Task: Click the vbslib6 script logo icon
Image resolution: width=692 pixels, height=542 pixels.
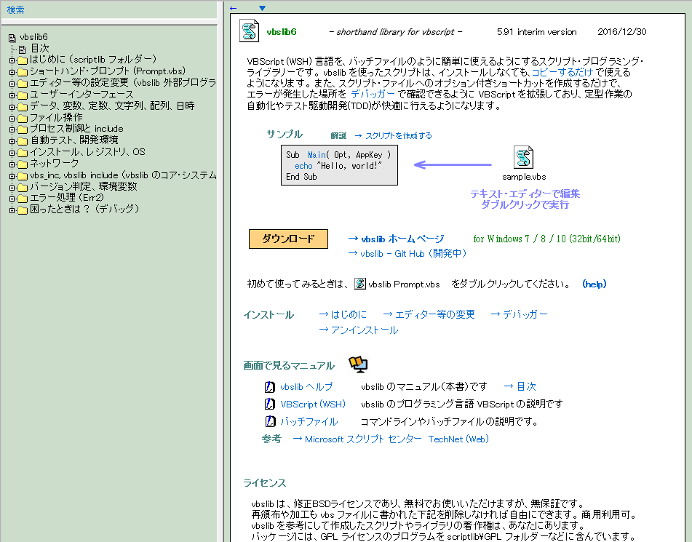Action: [249, 31]
